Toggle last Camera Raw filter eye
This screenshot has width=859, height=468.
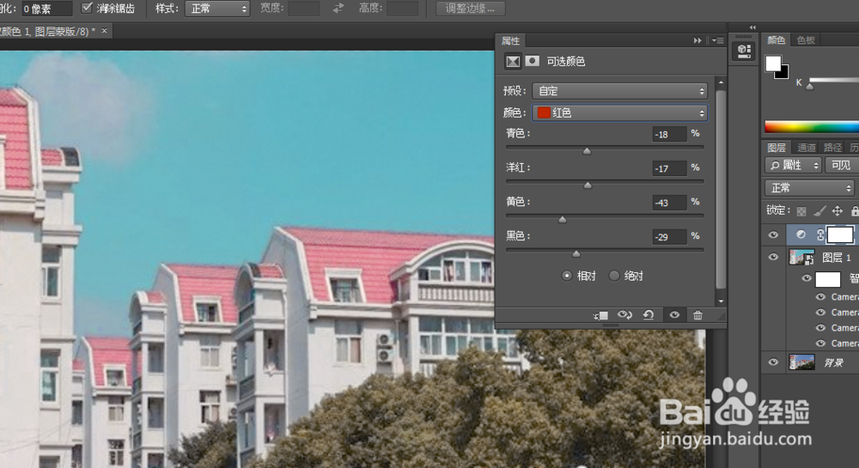tap(820, 343)
